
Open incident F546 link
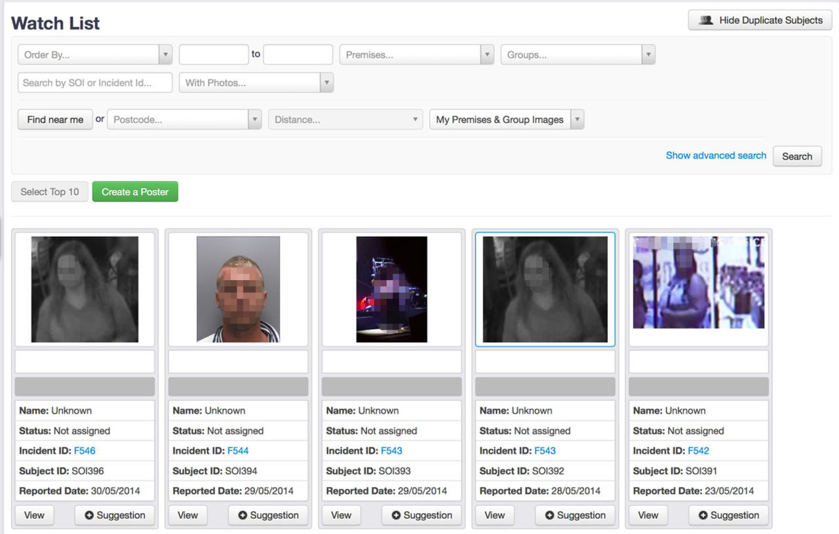[x=85, y=451]
